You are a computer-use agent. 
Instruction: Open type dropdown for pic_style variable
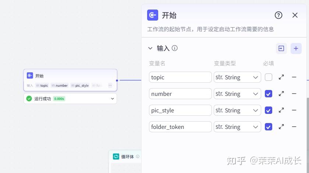tap(237, 110)
